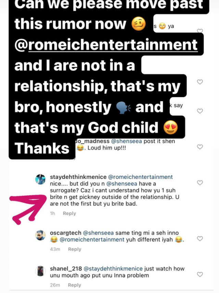The height and width of the screenshot is (293, 219).
Task: Reply to oscargtech's comment
Action: click(x=74, y=249)
